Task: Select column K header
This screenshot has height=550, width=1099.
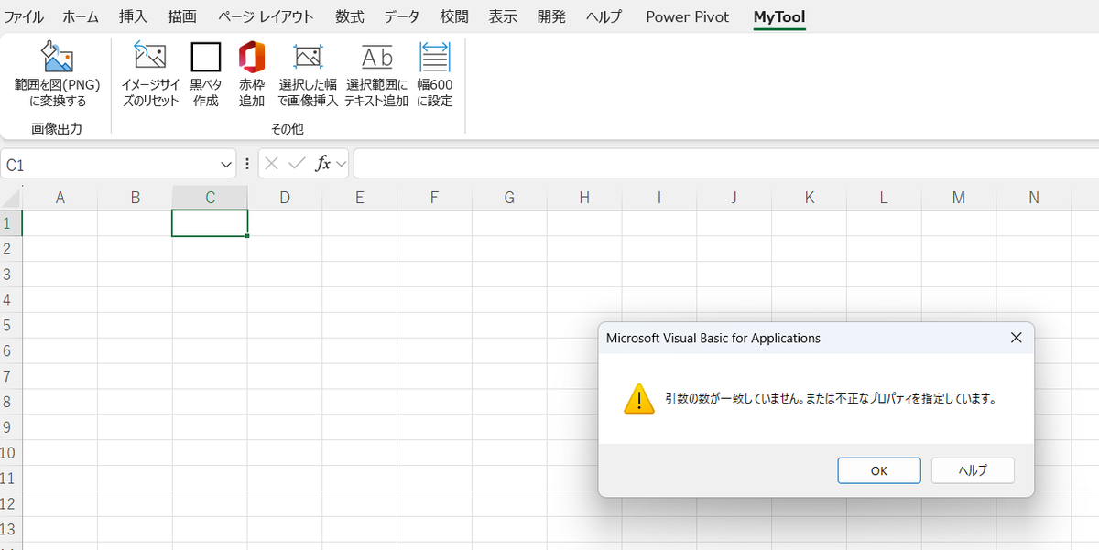Action: coord(809,198)
